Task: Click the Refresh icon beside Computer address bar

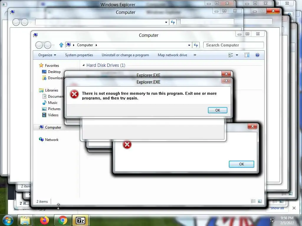Action: 196,45
